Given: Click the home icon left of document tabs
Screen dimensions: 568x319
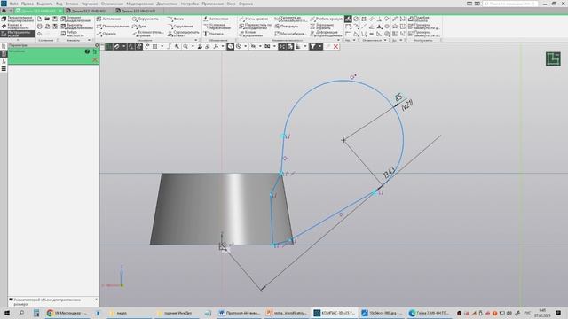Looking at the screenshot, I should 4,11.
